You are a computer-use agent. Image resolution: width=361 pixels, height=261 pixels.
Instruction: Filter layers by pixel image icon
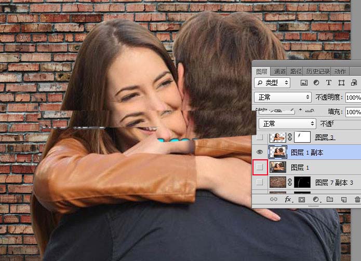pyautogui.click(x=304, y=83)
